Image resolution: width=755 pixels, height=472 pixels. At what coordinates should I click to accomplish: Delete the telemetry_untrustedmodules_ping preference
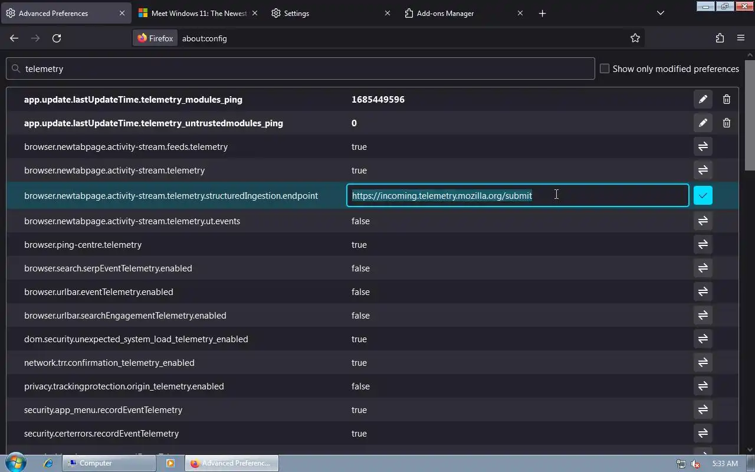coord(726,123)
